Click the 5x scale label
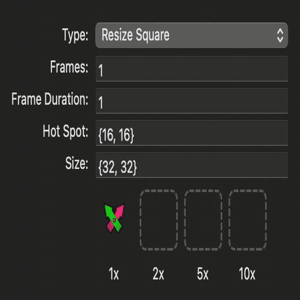 click(202, 274)
